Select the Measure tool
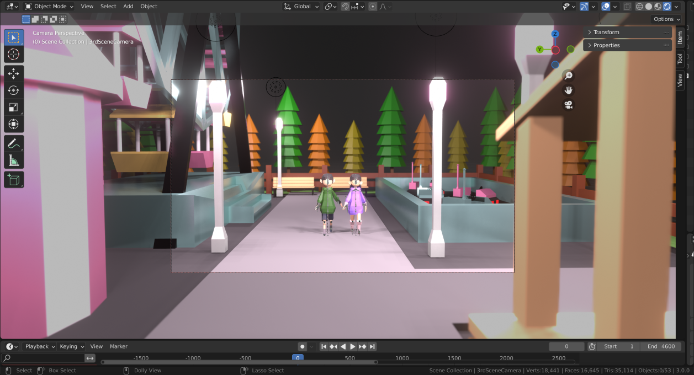Image resolution: width=694 pixels, height=375 pixels. 14,160
